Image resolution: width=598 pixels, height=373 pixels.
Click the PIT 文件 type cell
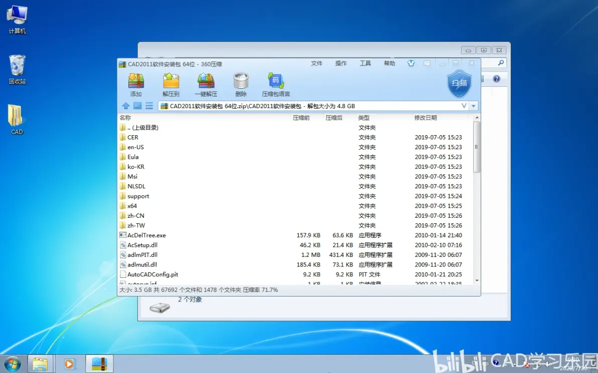pyautogui.click(x=369, y=274)
